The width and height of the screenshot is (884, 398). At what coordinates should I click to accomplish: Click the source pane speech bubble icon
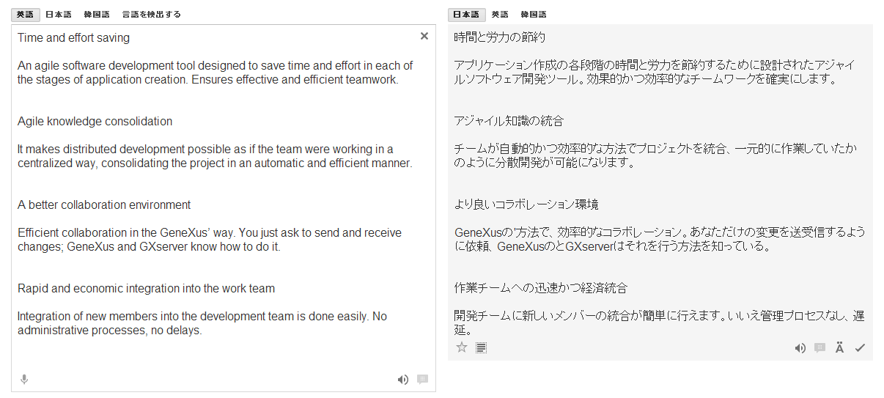pos(422,379)
